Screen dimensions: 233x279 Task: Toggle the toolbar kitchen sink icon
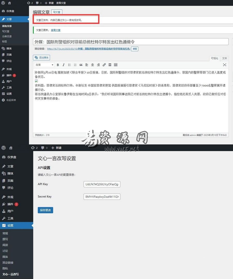[x=116, y=65]
